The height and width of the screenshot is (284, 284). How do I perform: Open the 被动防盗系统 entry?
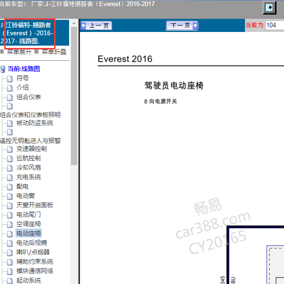tap(35, 123)
